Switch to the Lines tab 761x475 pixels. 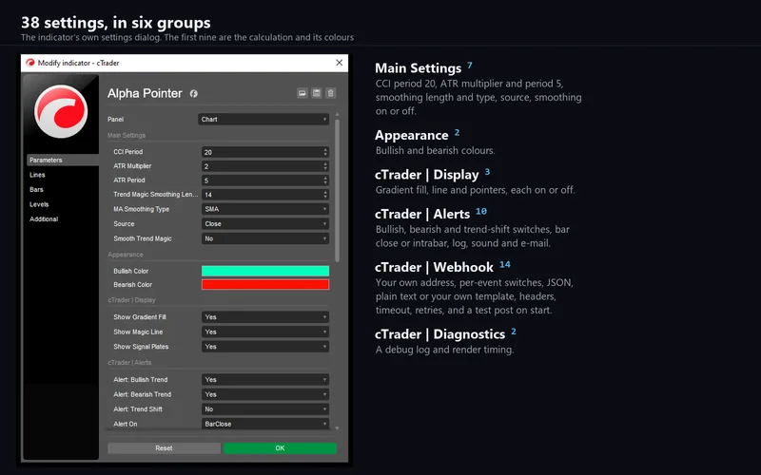37,175
